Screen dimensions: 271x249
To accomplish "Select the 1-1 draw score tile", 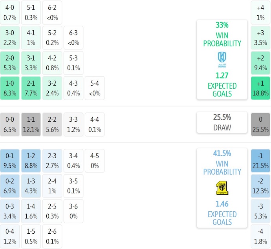I will click(x=31, y=124).
